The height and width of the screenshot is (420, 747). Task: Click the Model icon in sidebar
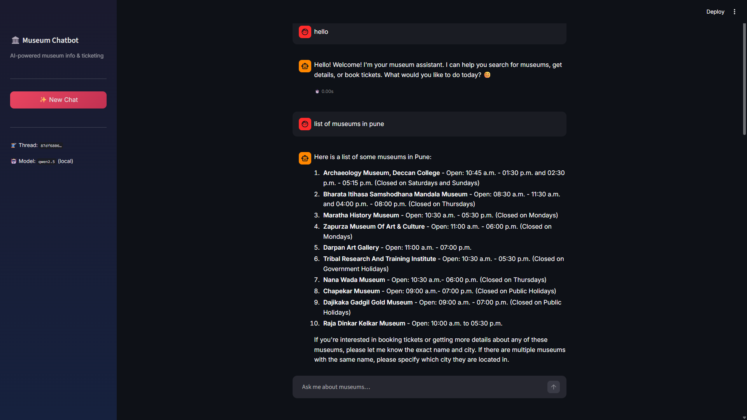(14, 161)
